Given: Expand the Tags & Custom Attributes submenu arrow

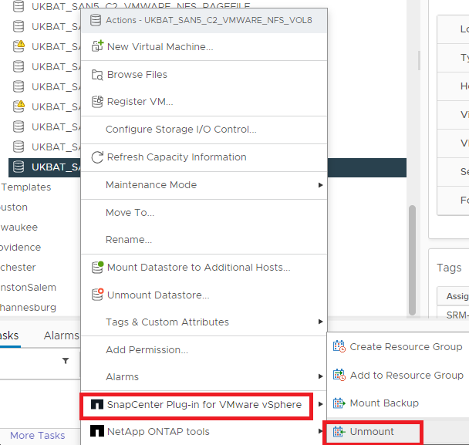Looking at the screenshot, I should [320, 322].
